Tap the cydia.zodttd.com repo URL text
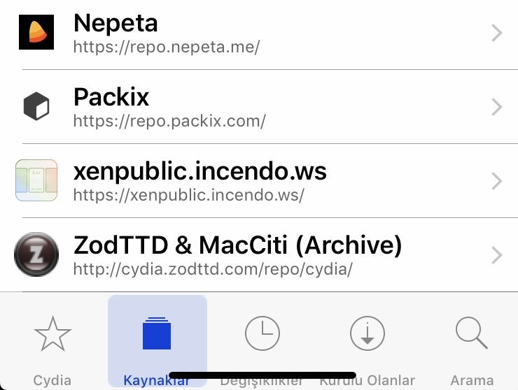This screenshot has width=518, height=390. [x=213, y=269]
